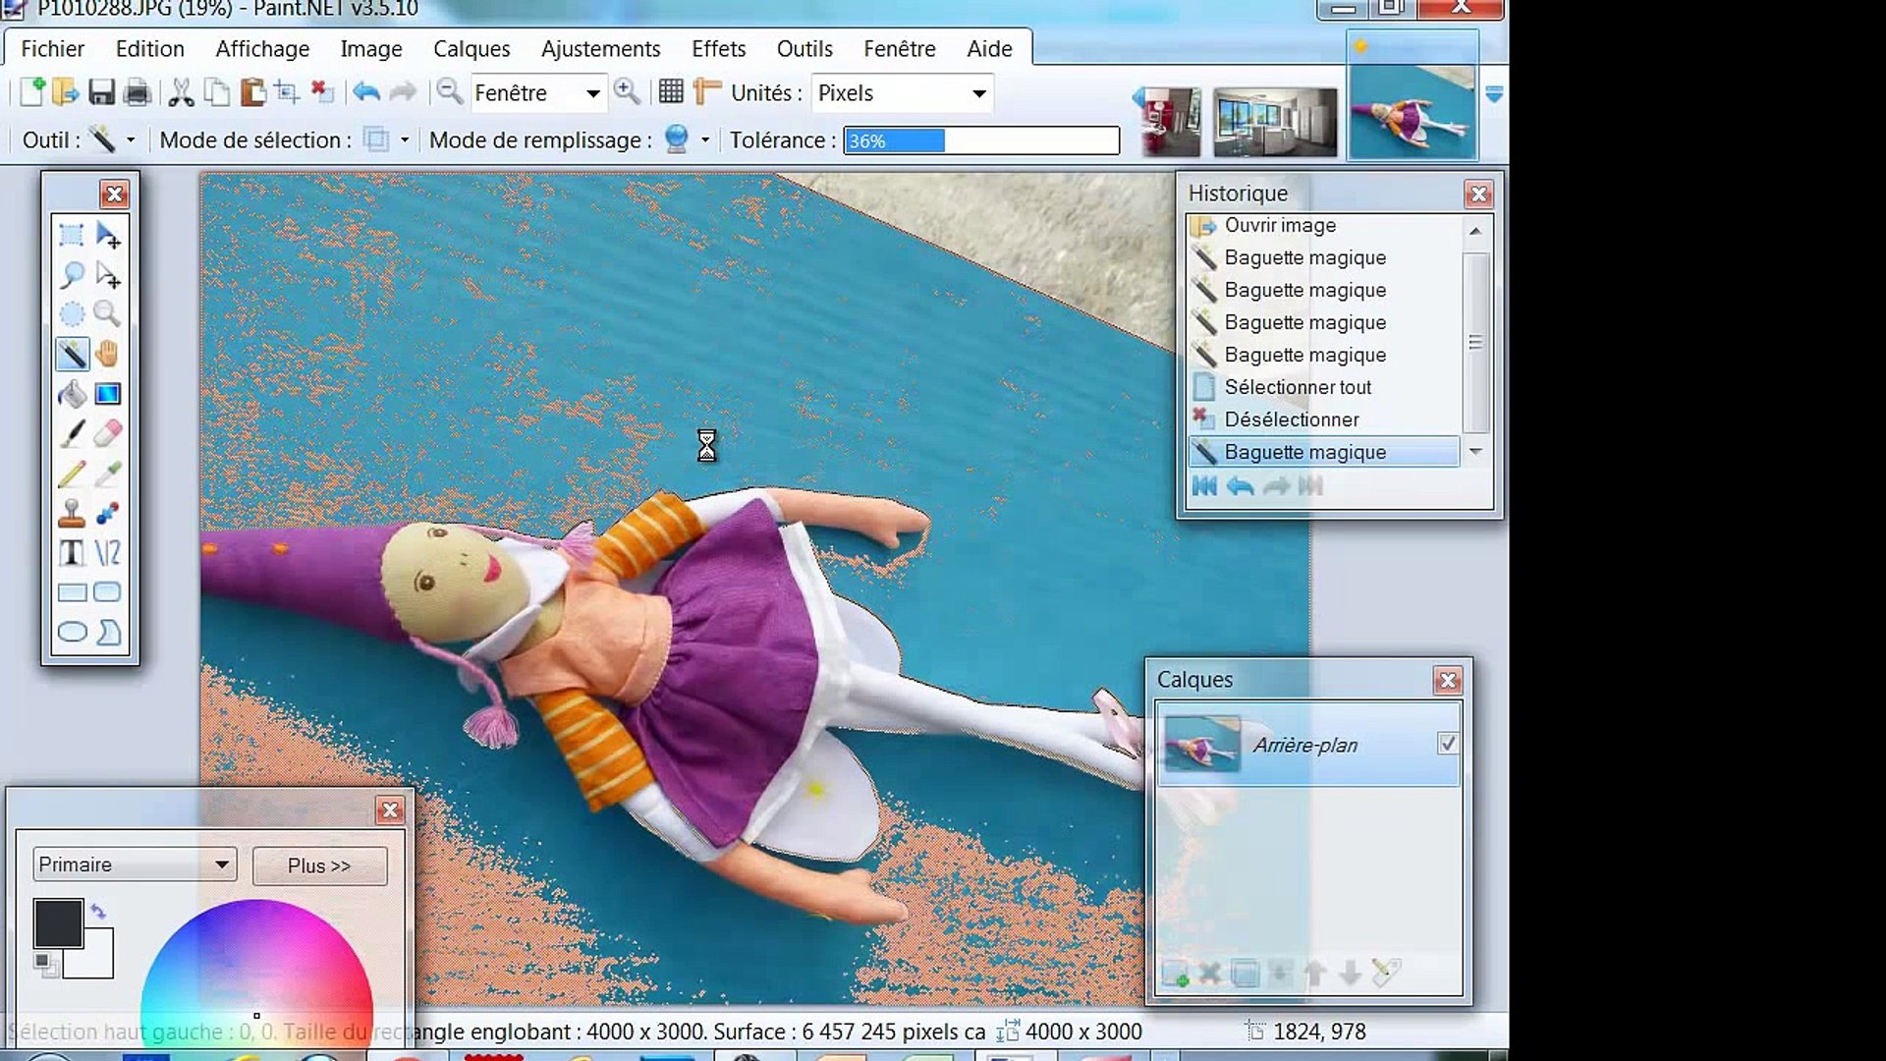1886x1061 pixels.
Task: Expand the Unités Pixels dropdown
Action: (978, 93)
